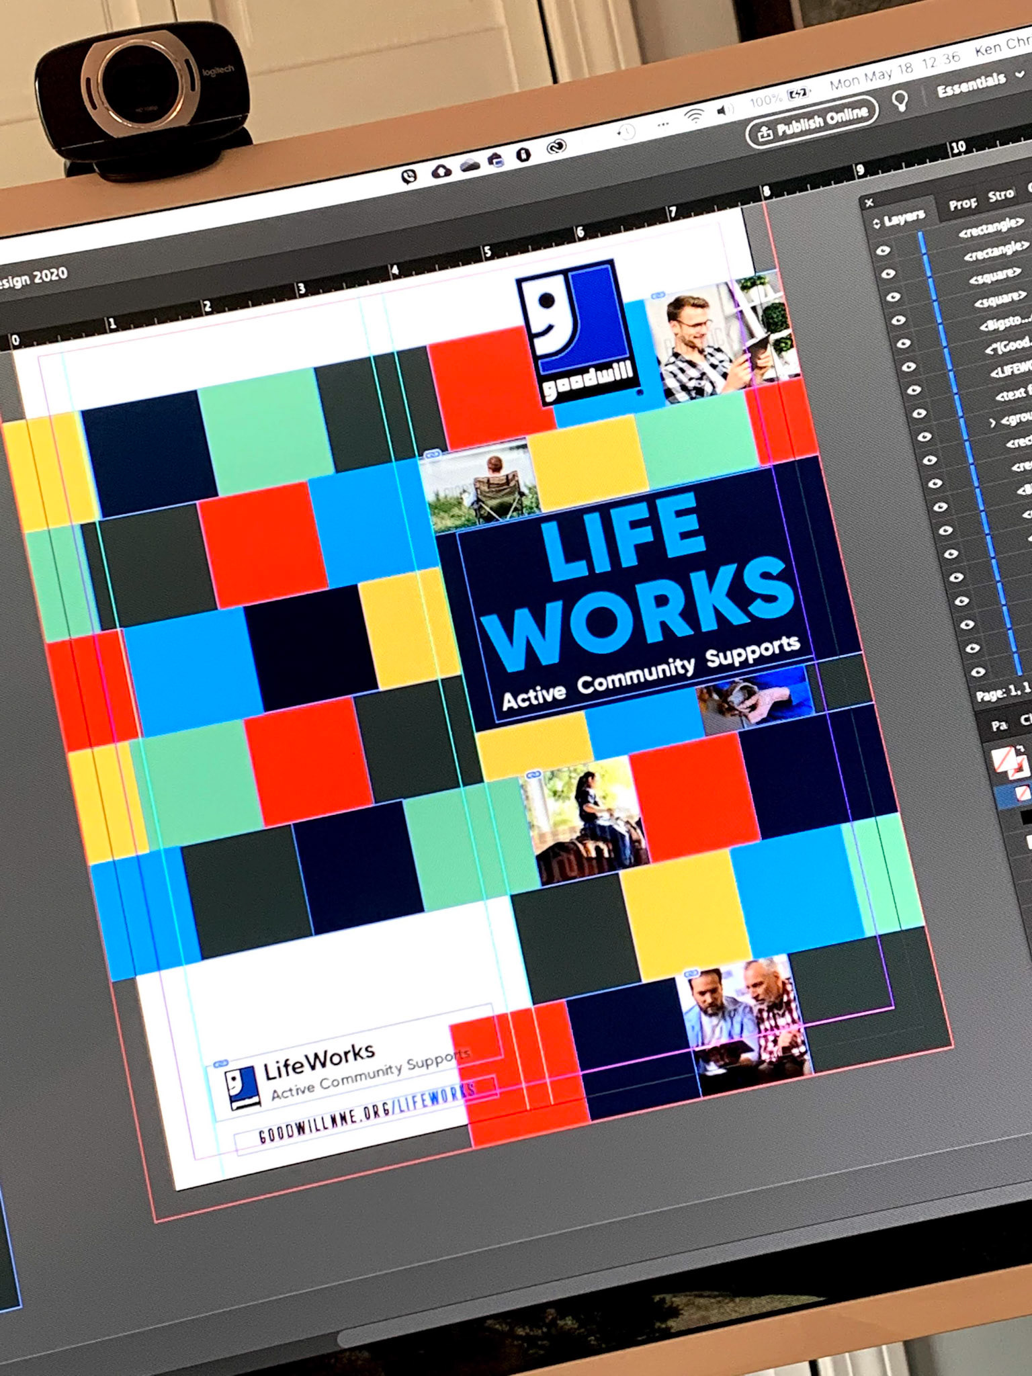Select the <Bigsto...> layer row
Image resolution: width=1032 pixels, height=1376 pixels.
coord(1005,322)
